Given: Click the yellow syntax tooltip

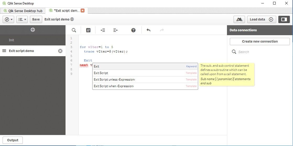Looking at the screenshot, I should (x=227, y=75).
